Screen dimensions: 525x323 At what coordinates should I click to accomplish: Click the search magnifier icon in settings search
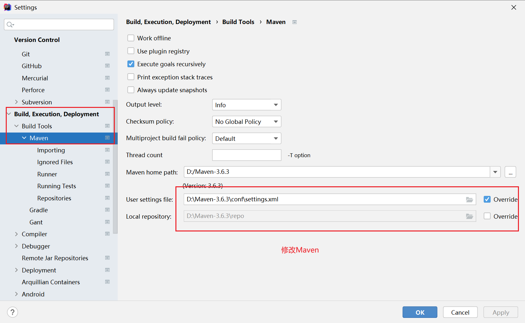[10, 25]
